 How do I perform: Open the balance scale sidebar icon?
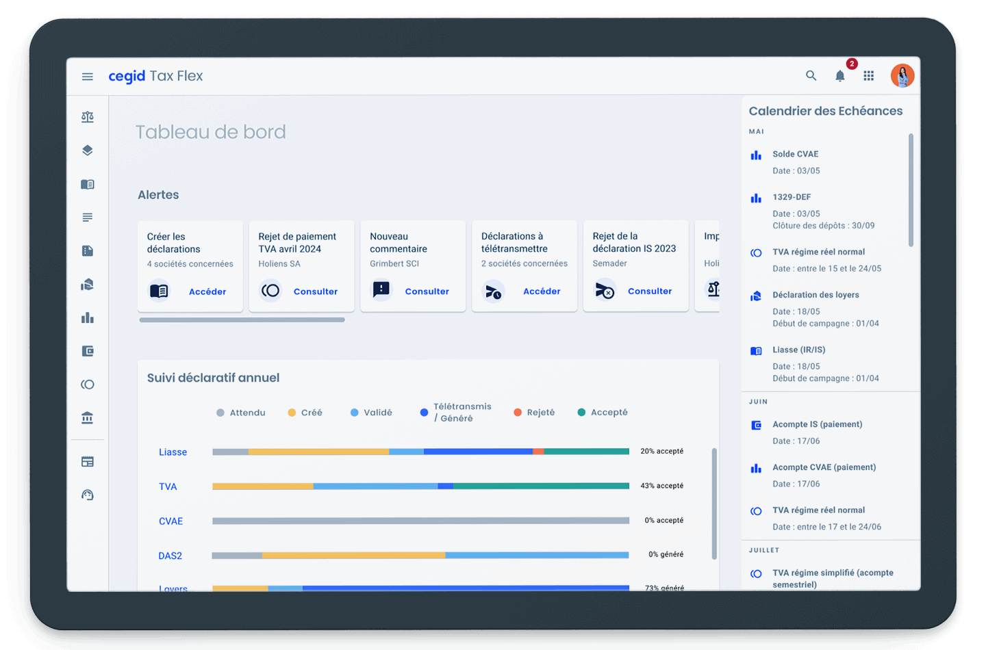88,117
